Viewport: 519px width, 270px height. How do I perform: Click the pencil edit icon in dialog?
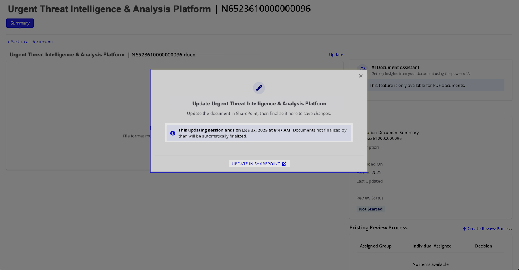(259, 88)
